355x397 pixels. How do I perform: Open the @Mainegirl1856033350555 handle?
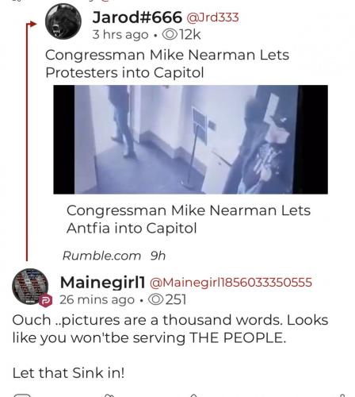[x=231, y=283]
